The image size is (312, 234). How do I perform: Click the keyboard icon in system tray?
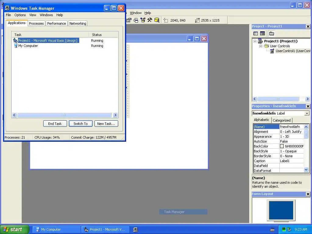(272, 230)
